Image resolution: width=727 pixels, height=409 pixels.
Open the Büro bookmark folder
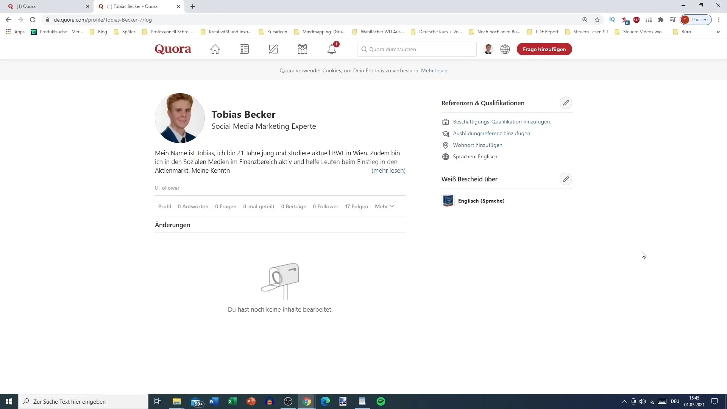coord(682,32)
